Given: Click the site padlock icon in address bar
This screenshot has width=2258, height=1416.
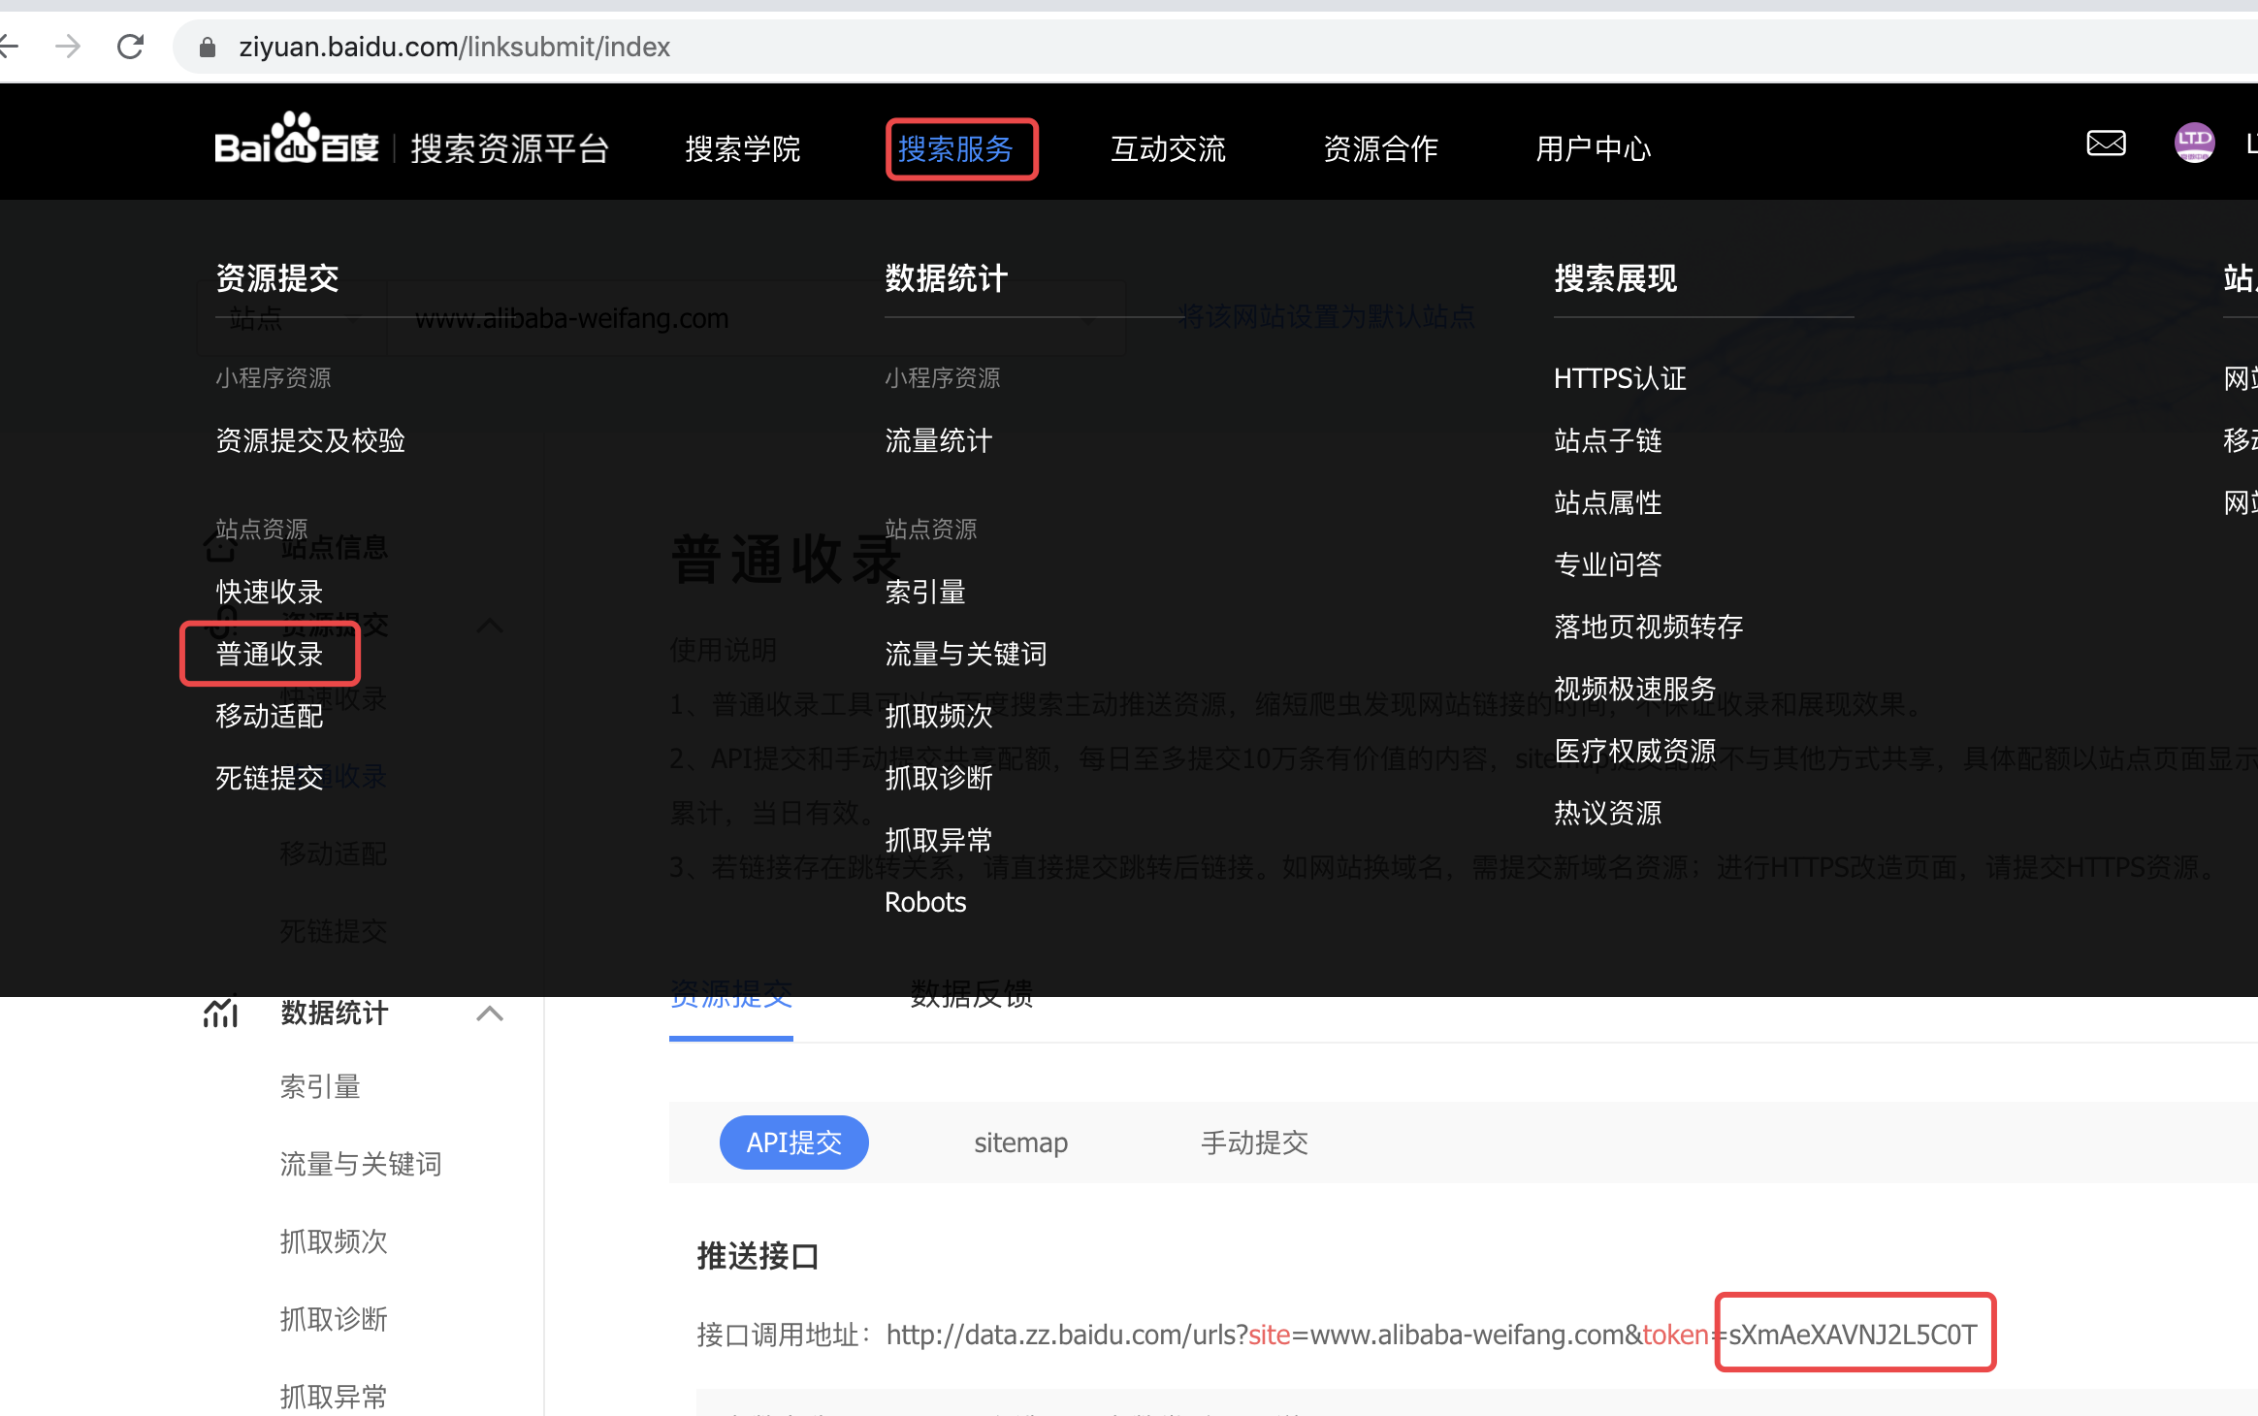Looking at the screenshot, I should click(207, 48).
